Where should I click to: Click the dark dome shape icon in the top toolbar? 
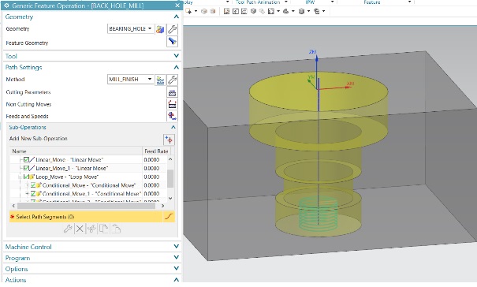286,11
